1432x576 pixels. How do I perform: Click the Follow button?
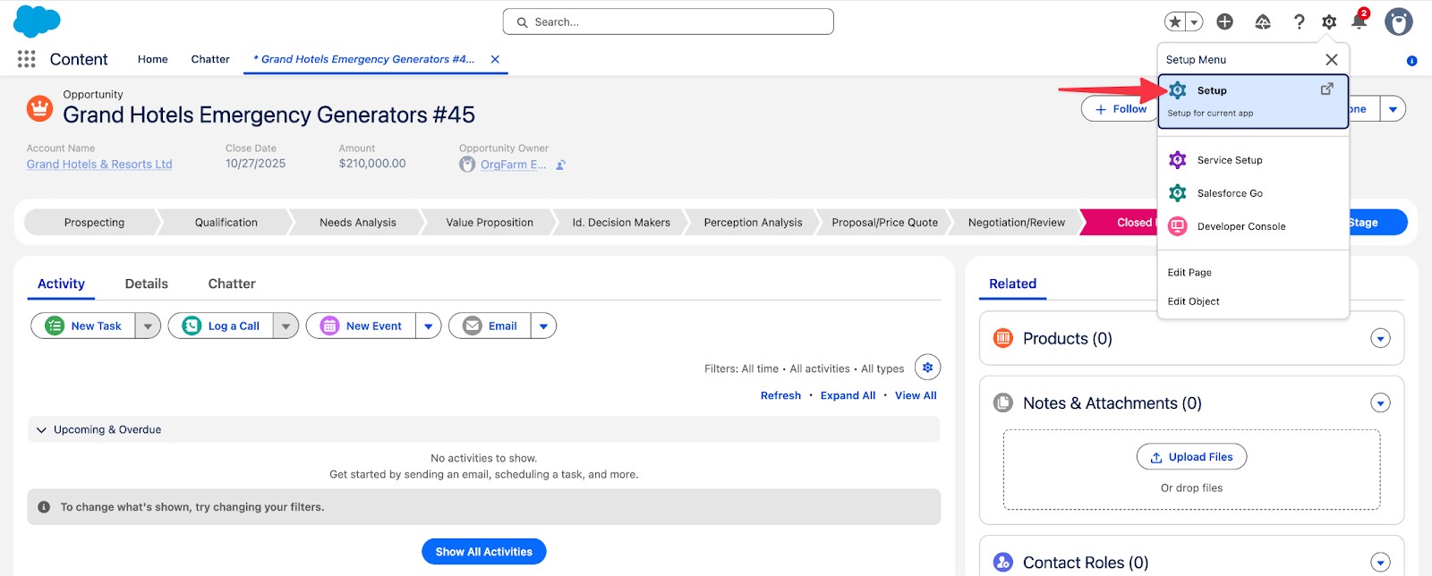1121,109
